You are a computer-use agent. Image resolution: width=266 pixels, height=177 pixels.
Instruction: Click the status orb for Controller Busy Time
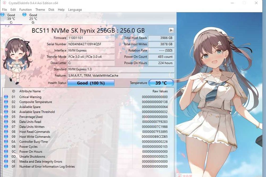click(x=6, y=141)
